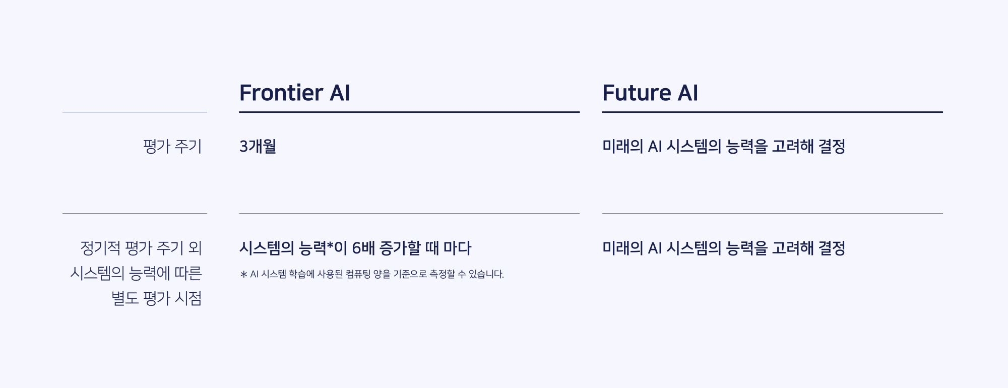
Task: Click the 시스템의 능력*이 6배 증가할 때 마다 text
Action: click(x=355, y=248)
